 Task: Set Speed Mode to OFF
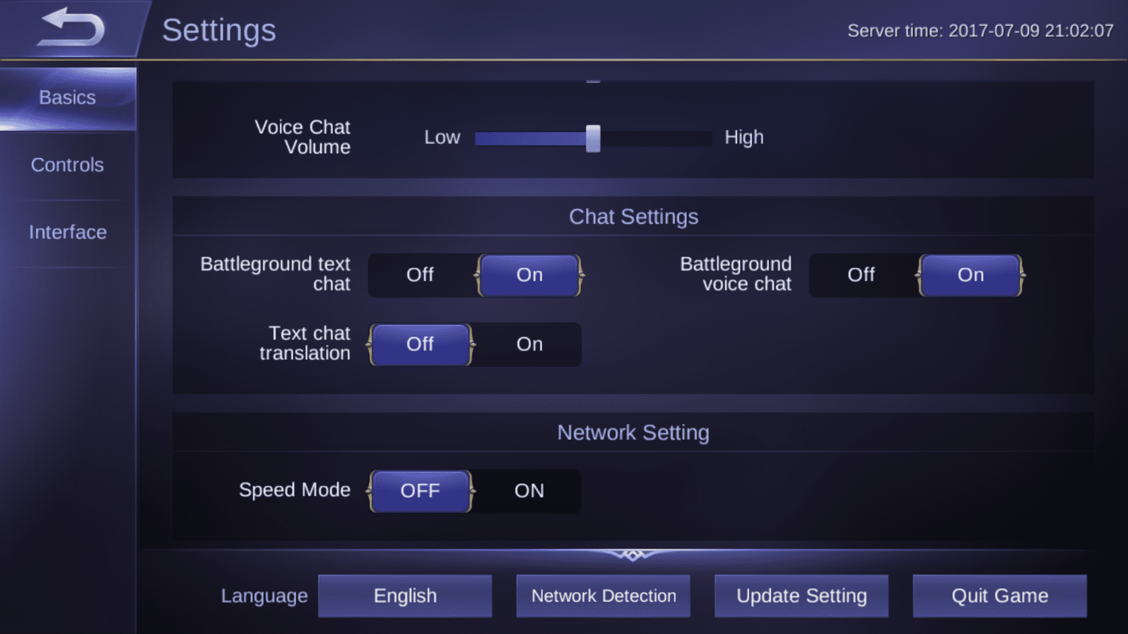pos(421,491)
